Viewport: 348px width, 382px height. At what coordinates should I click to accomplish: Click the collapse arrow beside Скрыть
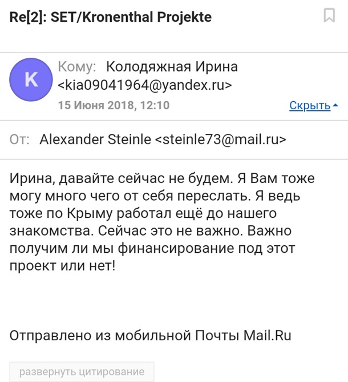pos(335,105)
